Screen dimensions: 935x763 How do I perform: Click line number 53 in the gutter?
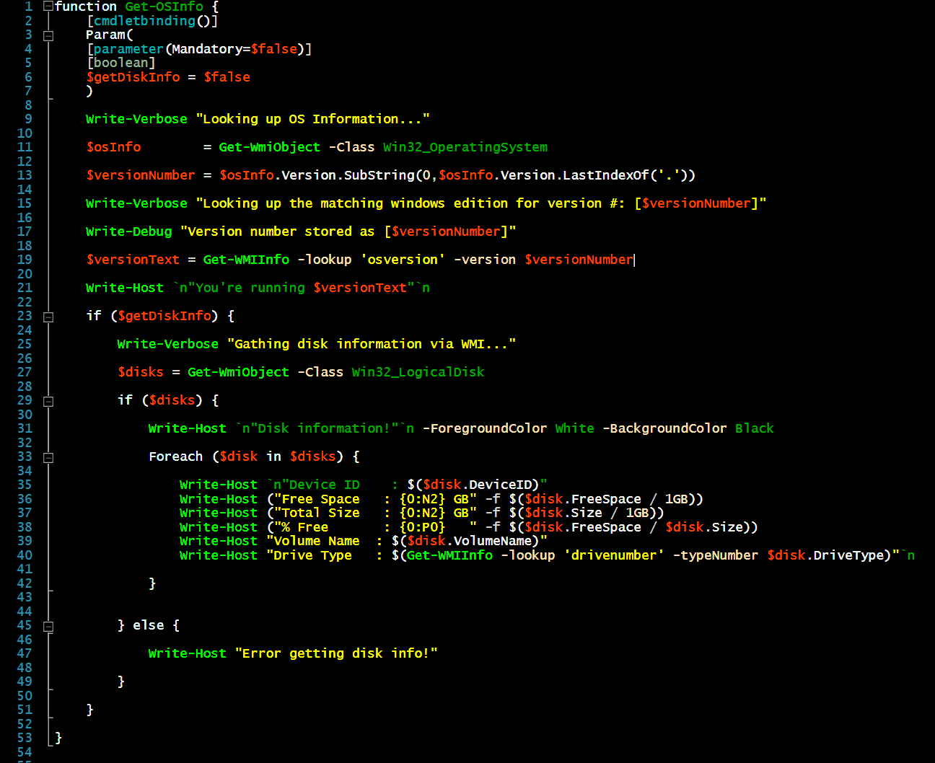coord(25,737)
